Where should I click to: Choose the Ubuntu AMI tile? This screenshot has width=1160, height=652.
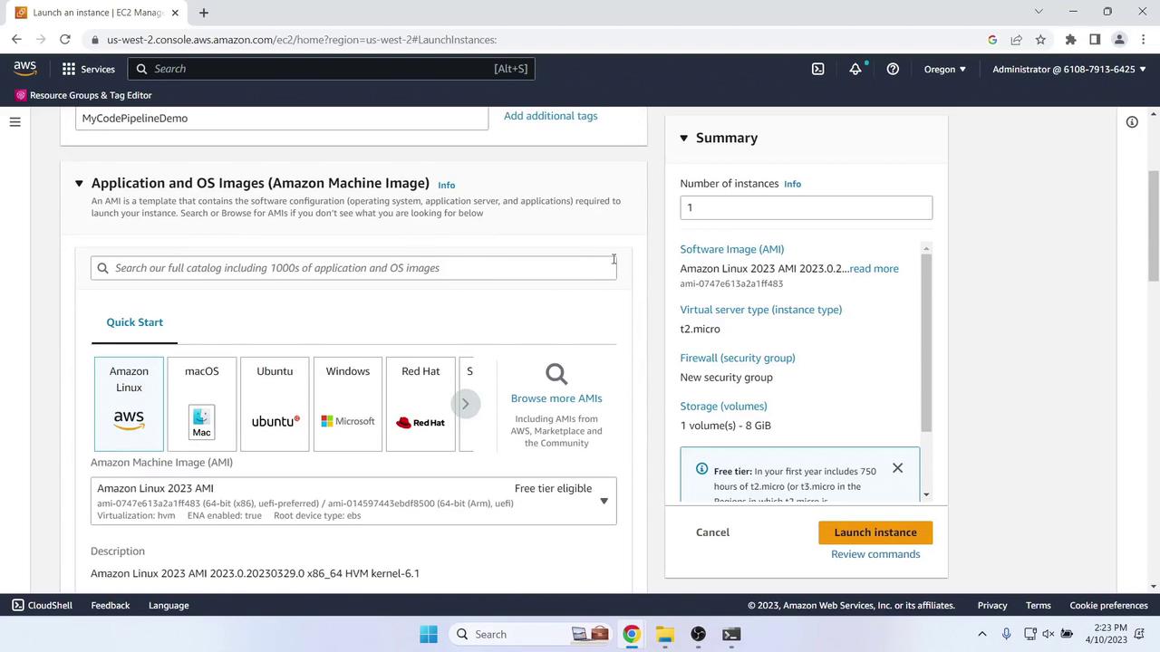click(x=275, y=404)
